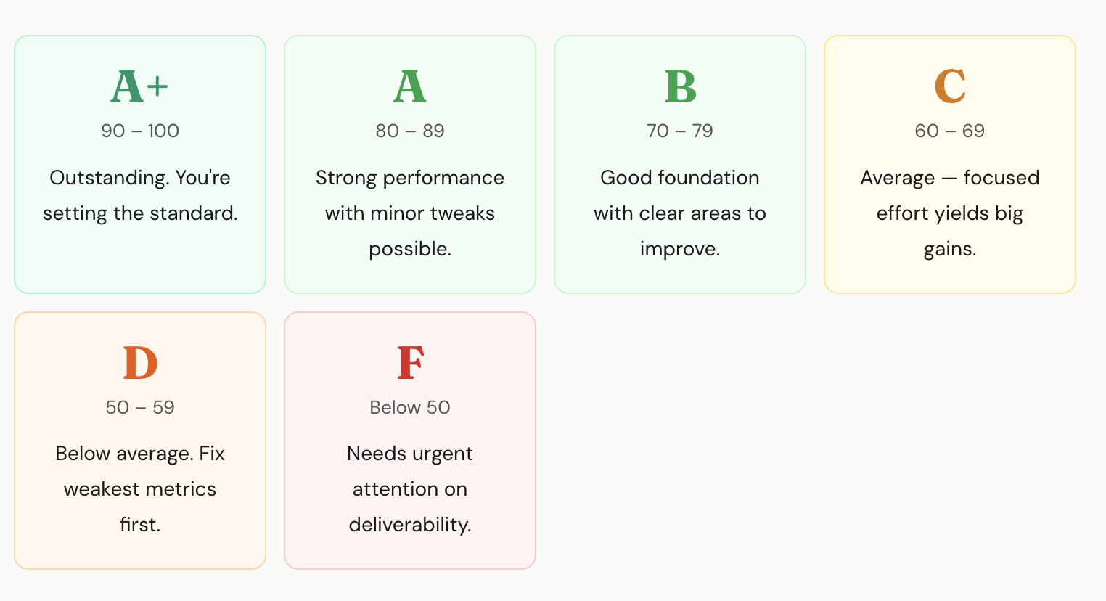
Task: Click the 90 – 100 score range
Action: coord(140,131)
